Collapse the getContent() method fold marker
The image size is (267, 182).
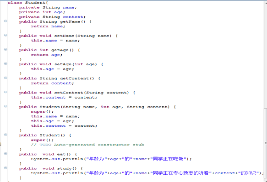point(5,78)
